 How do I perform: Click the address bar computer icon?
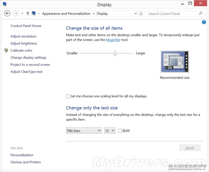click(x=34, y=13)
